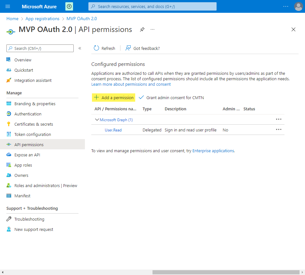
Task: Click the Owners people icon
Action: 9,175
